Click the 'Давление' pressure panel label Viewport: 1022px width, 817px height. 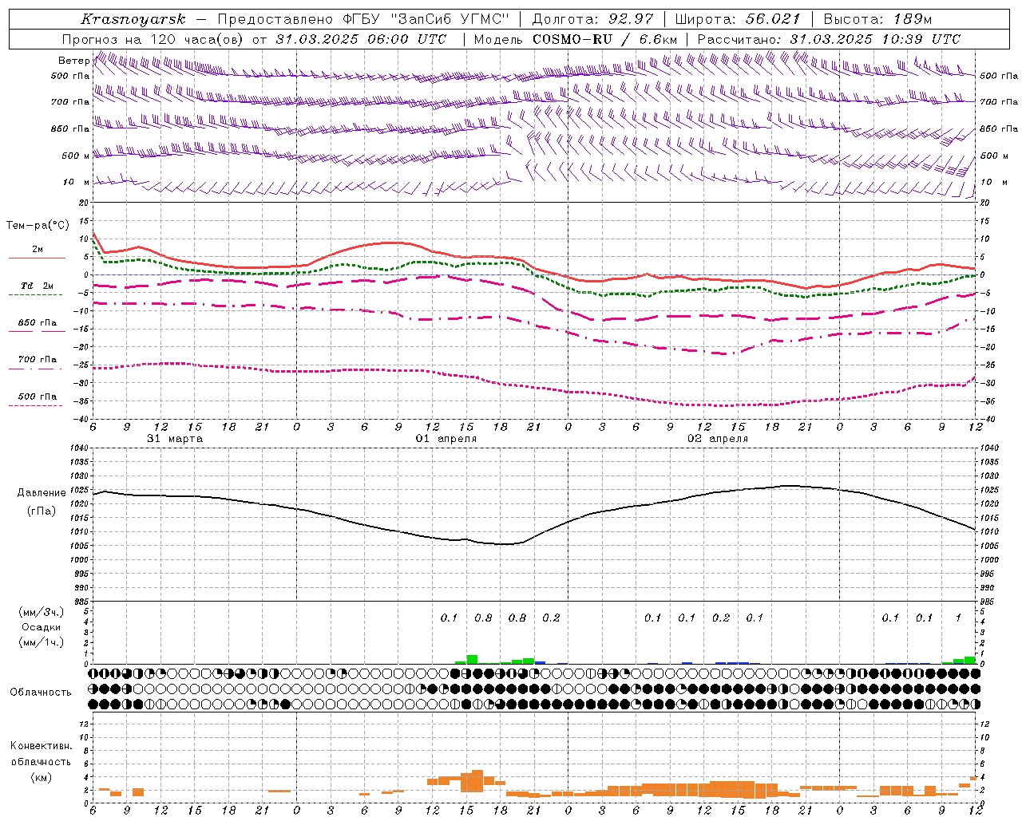tap(42, 493)
